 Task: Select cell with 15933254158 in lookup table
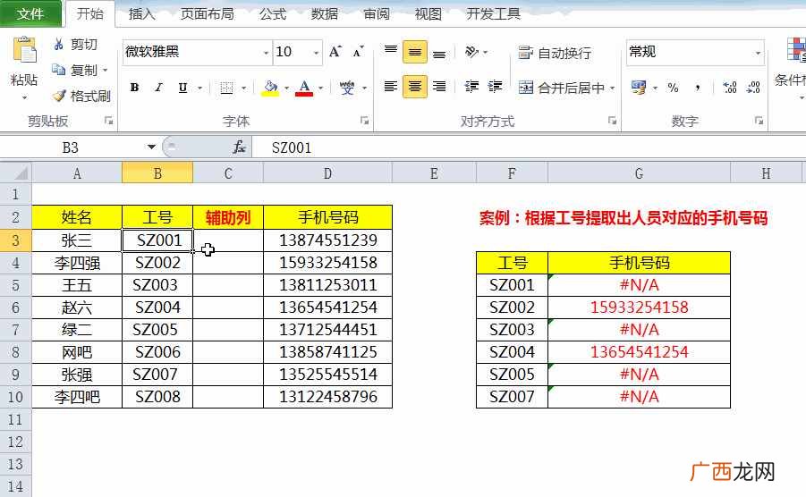[x=639, y=307]
